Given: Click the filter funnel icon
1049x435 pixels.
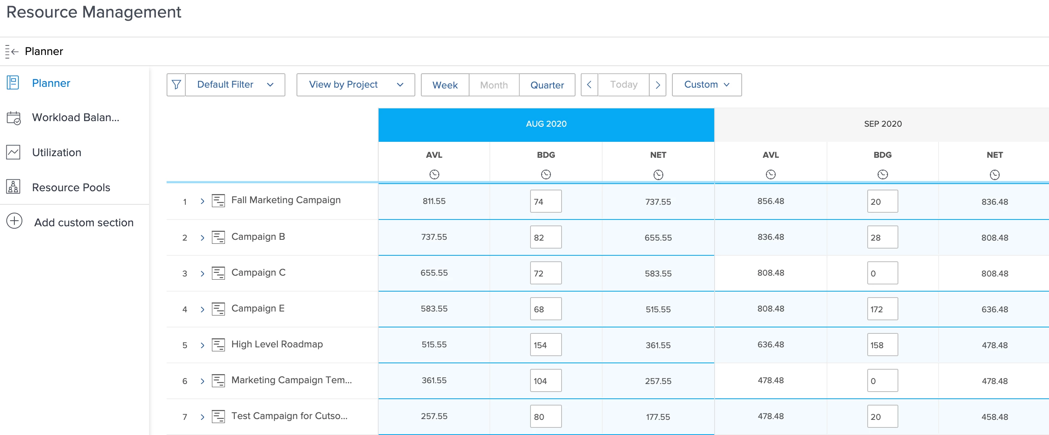Looking at the screenshot, I should click(176, 84).
